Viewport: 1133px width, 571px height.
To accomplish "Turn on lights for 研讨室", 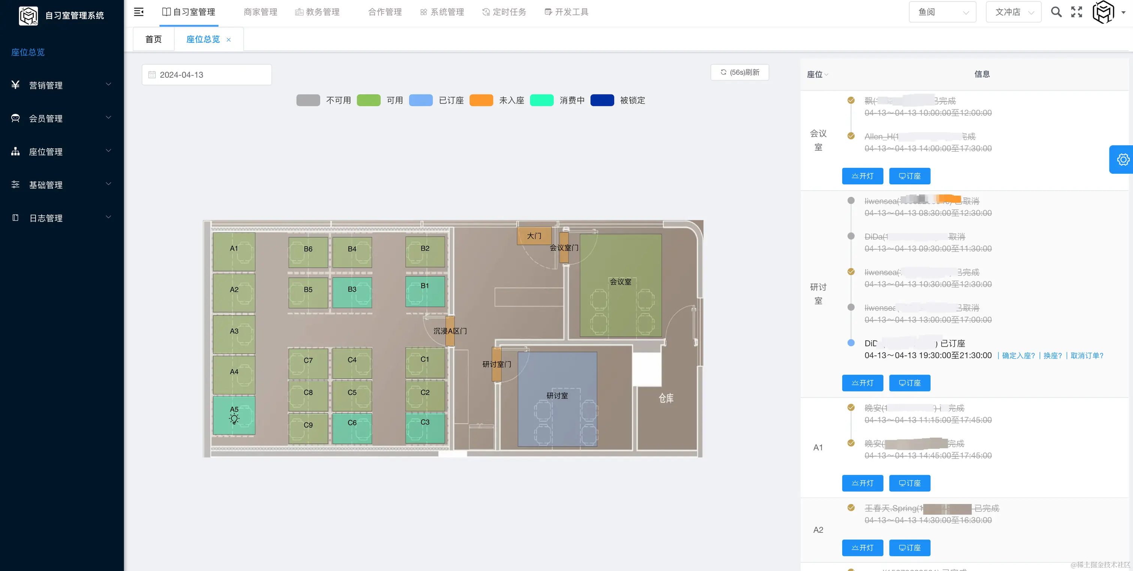I will click(x=862, y=383).
